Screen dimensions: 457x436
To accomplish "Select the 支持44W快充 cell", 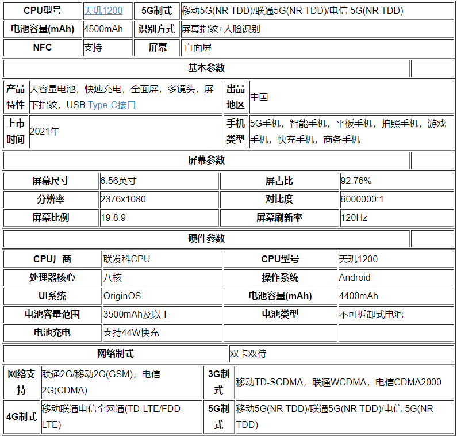I will point(131,333).
